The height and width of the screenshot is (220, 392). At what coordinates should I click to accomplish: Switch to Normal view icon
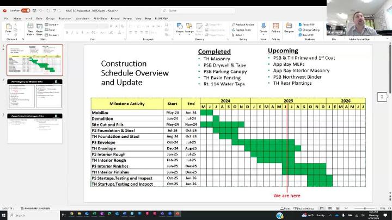322,208
